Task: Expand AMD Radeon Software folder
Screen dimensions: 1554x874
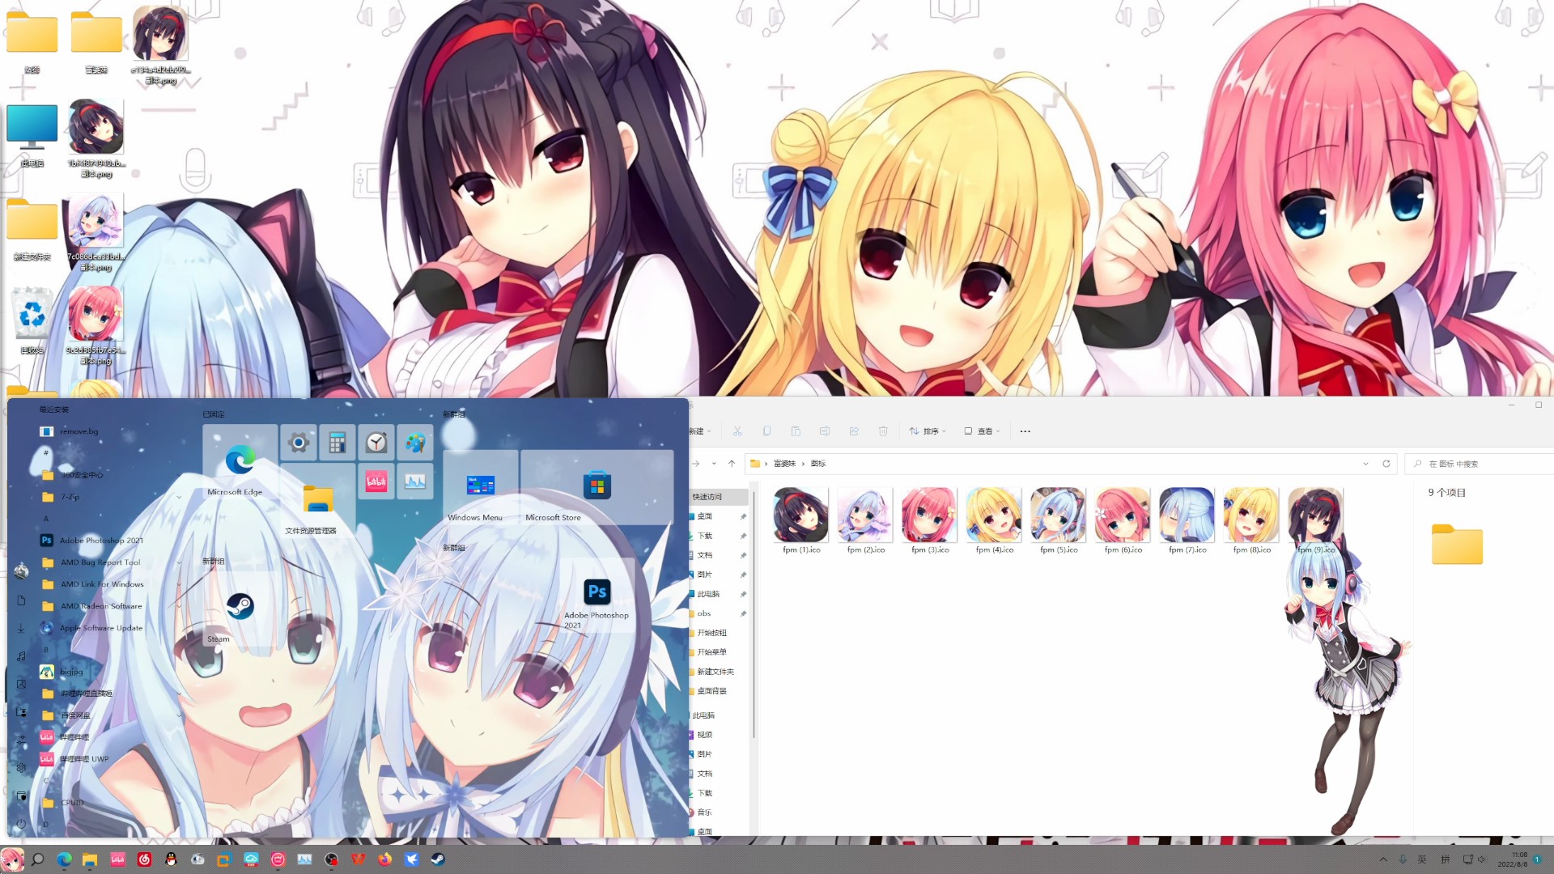Action: (179, 606)
